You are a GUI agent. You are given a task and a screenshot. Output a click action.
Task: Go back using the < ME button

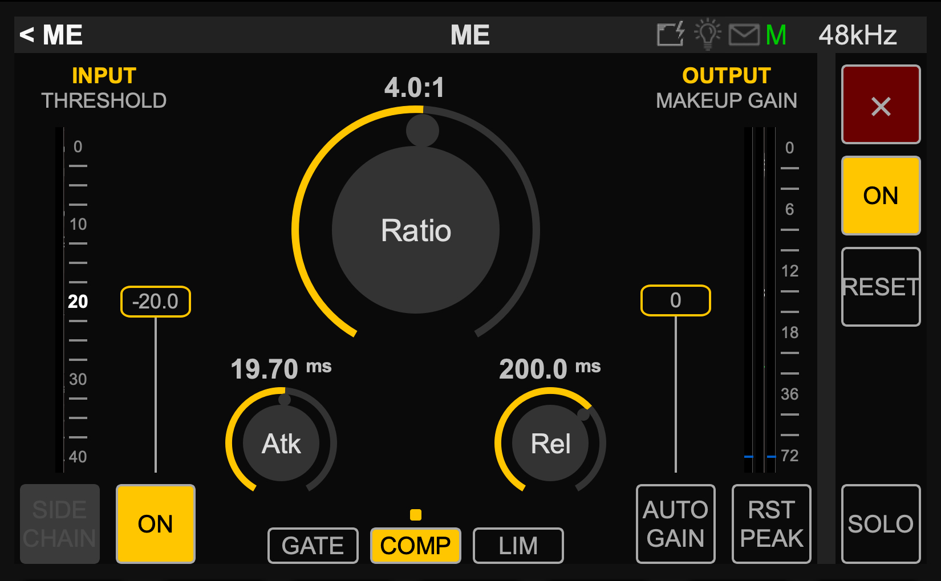[51, 35]
